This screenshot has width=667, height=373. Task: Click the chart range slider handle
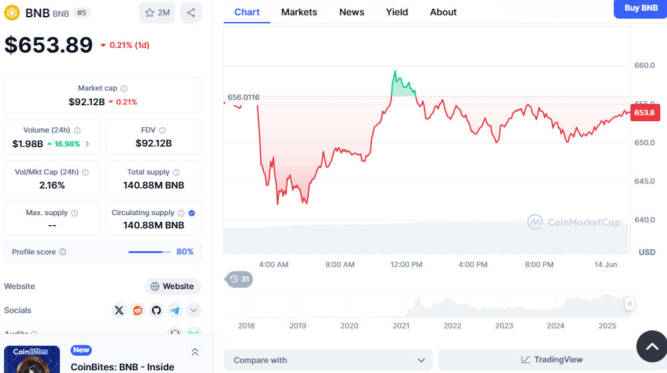point(629,304)
